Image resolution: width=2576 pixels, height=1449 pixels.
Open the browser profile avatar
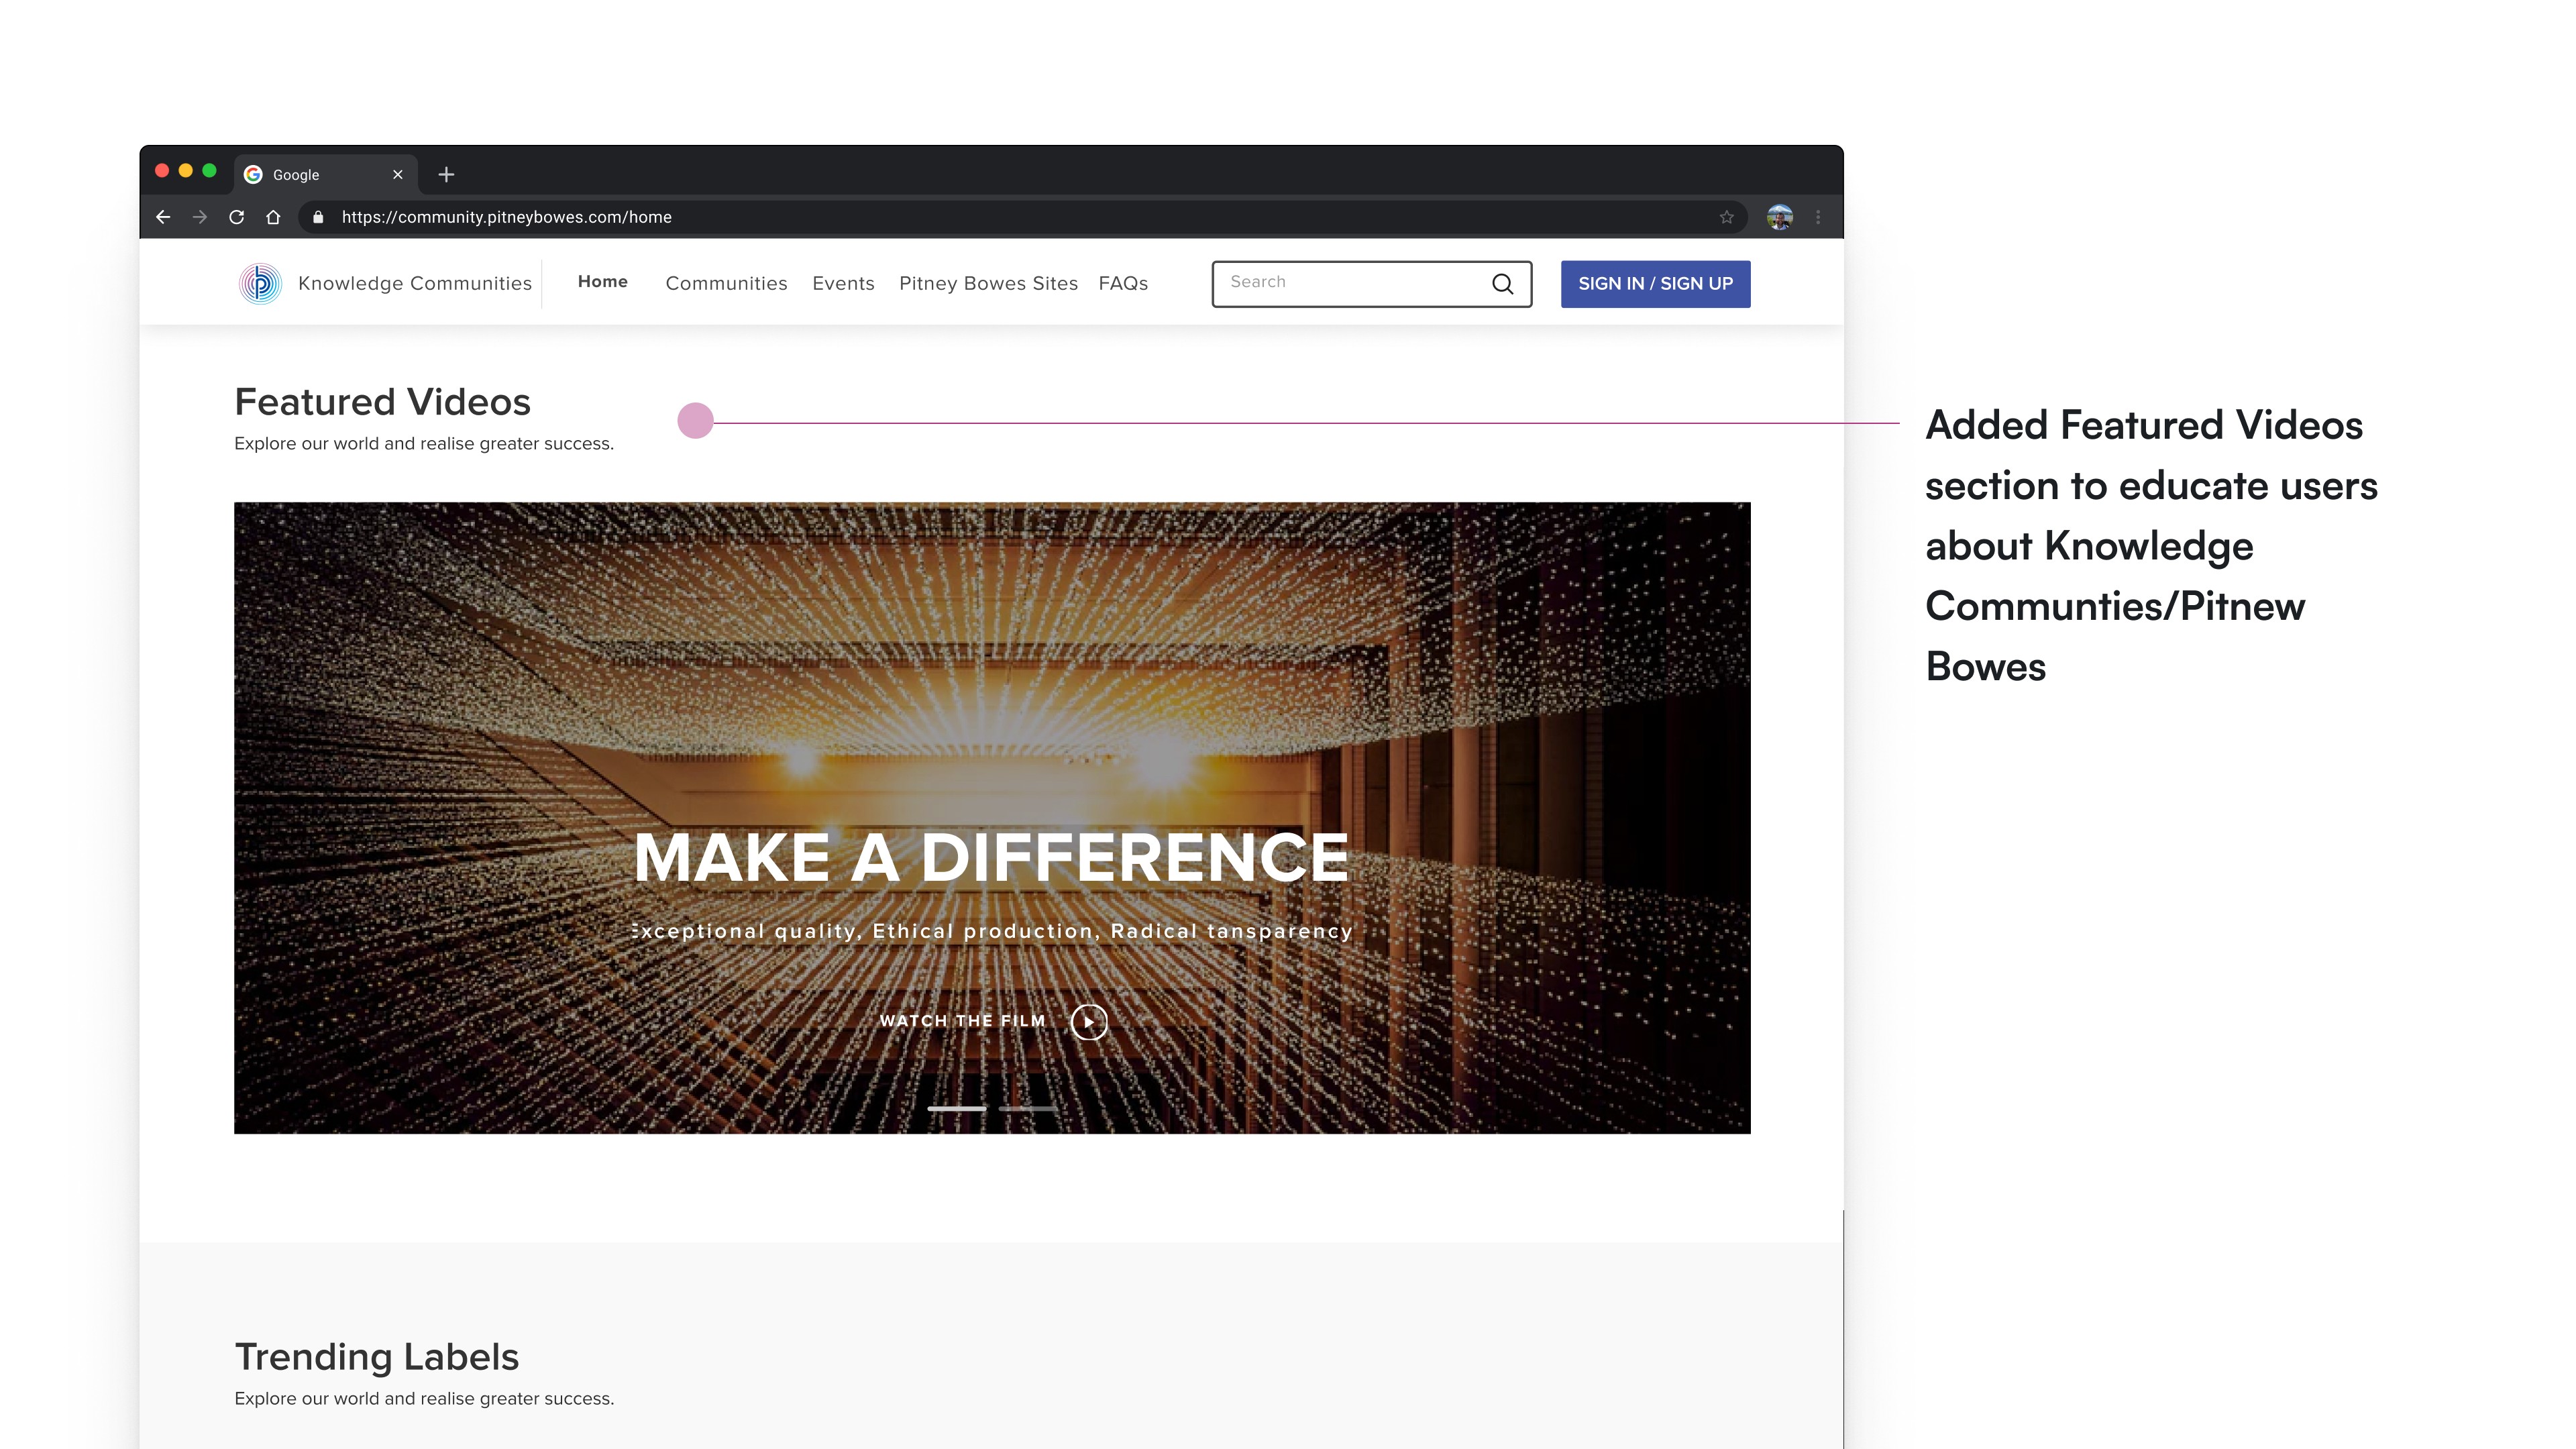point(1779,217)
